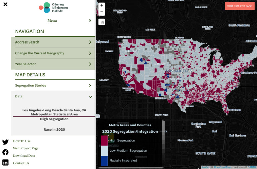Open the Address Search menu item
257x169 pixels.
53,42
